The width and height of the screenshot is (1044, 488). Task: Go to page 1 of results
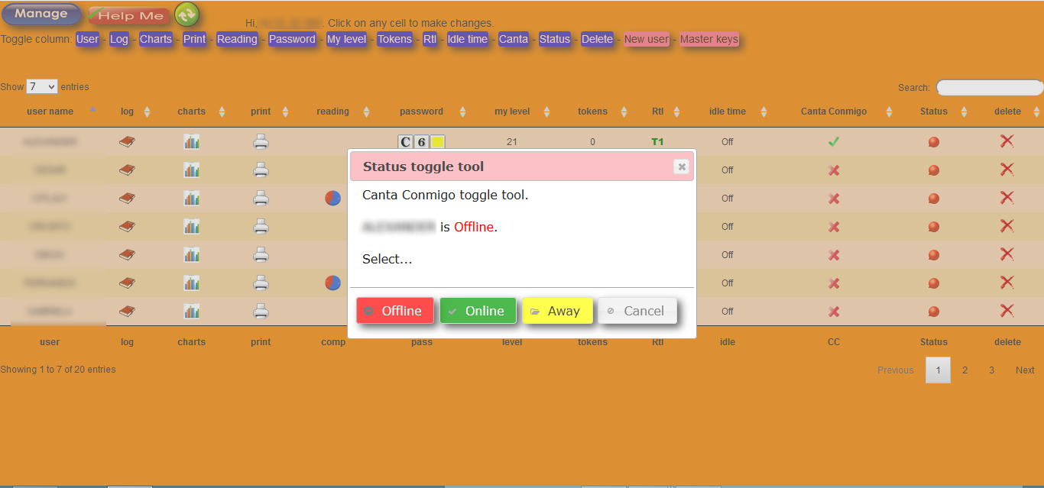(938, 370)
